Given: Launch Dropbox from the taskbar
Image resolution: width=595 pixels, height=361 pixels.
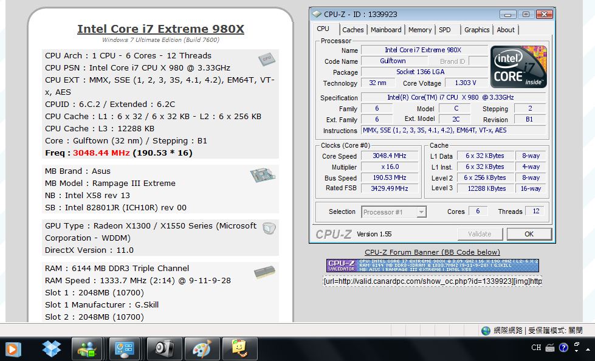Looking at the screenshot, I should click(51, 348).
